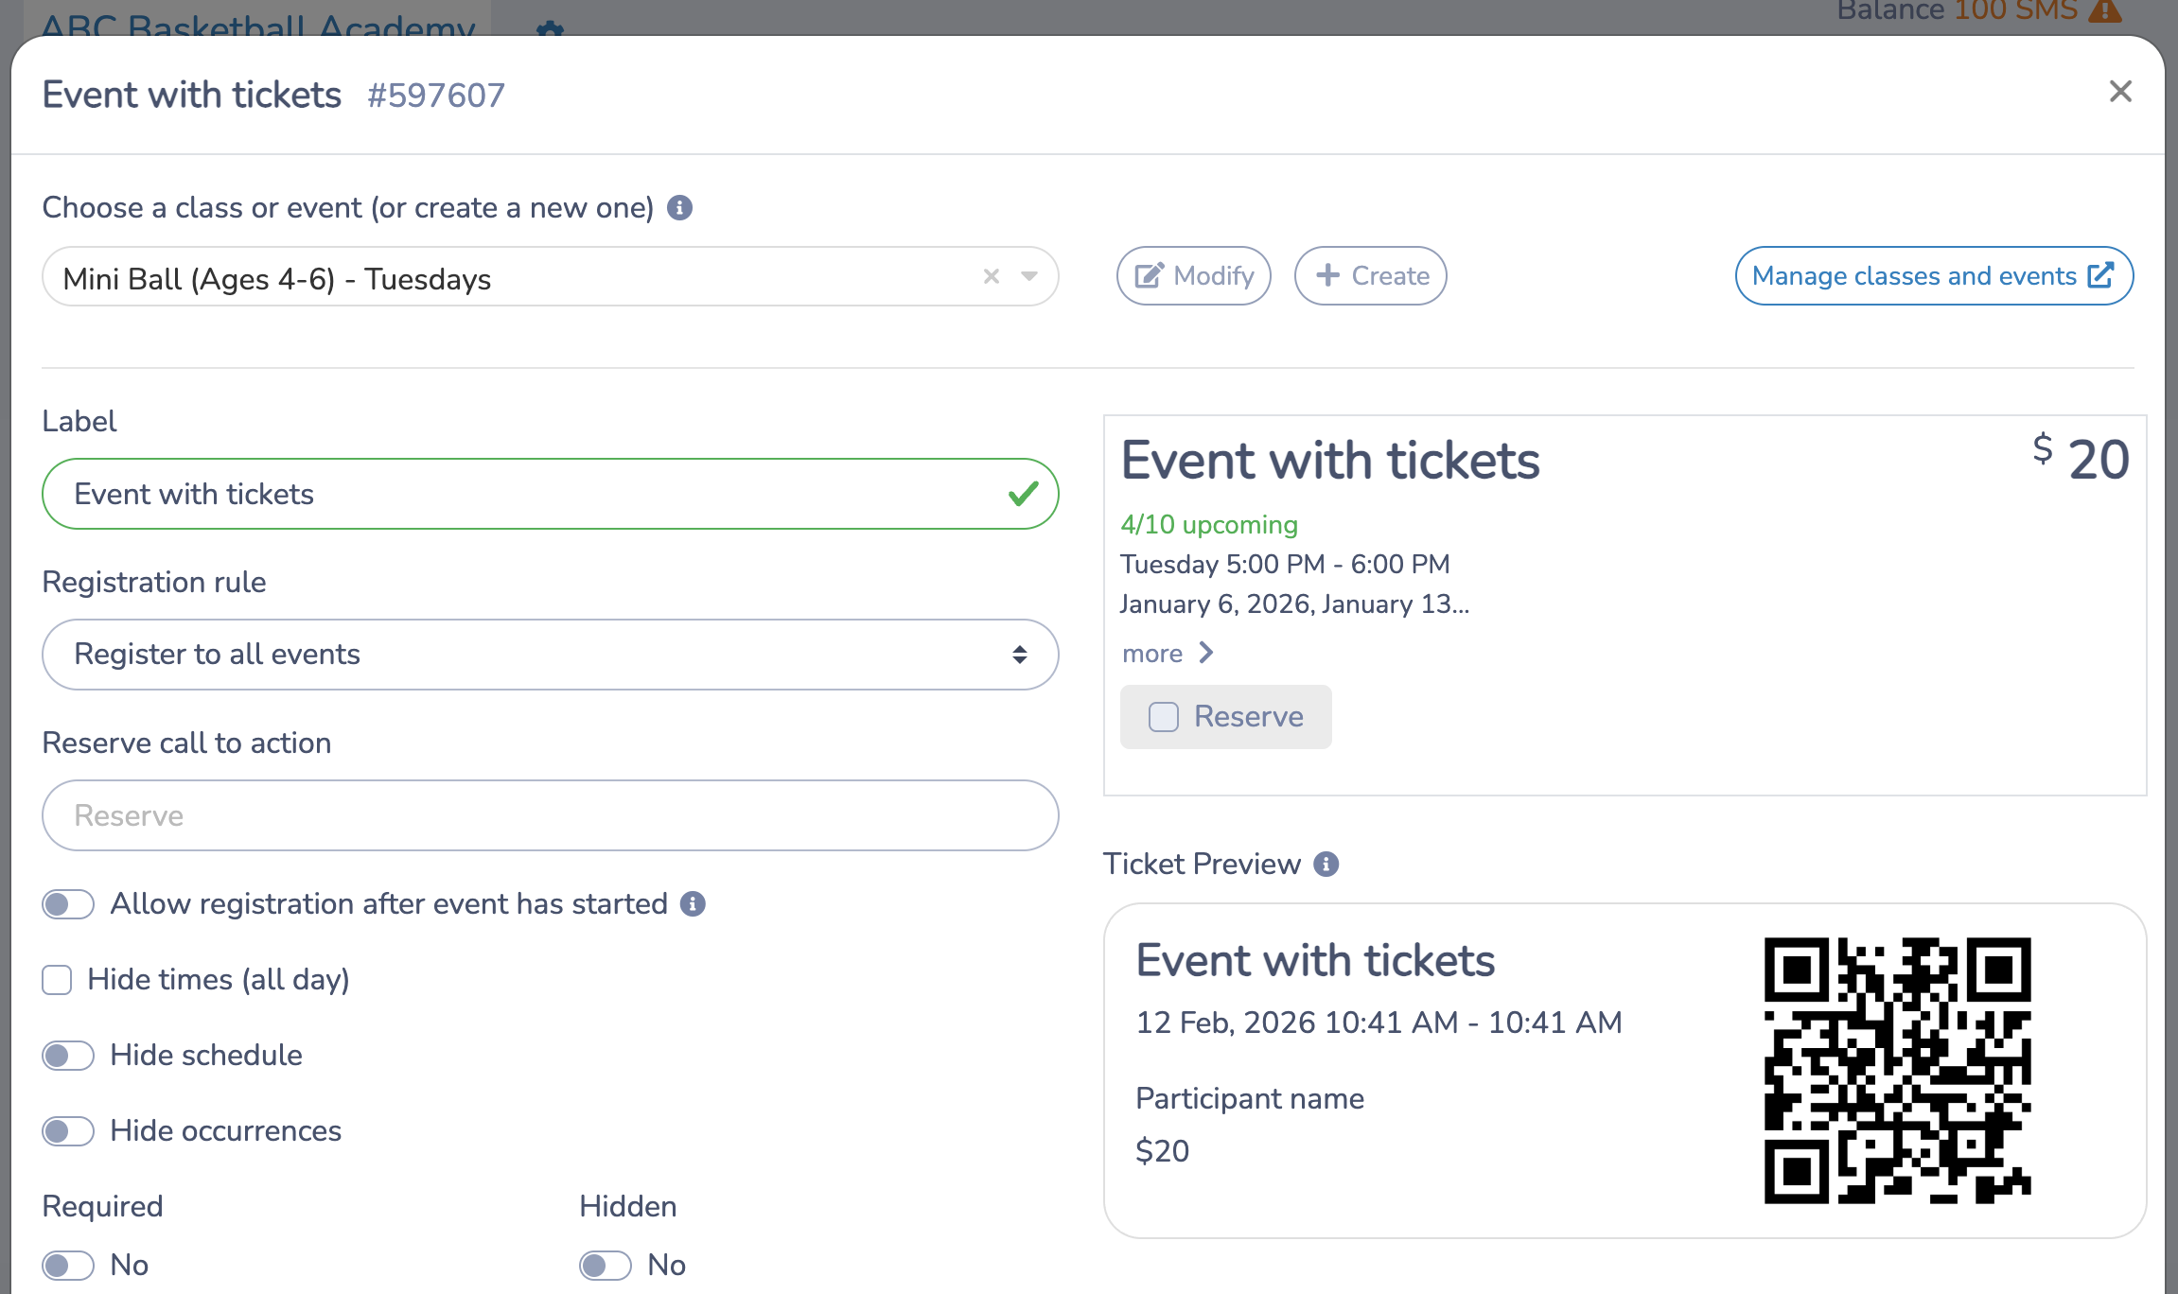
Task: Open Manage classes and events
Action: pos(1933,275)
